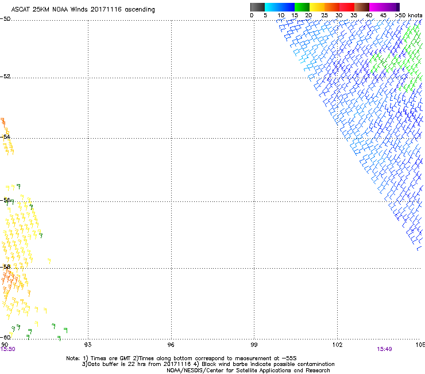The image size is (425, 374).
Task: Click the "20" label under the color bar
Action: 308,16
